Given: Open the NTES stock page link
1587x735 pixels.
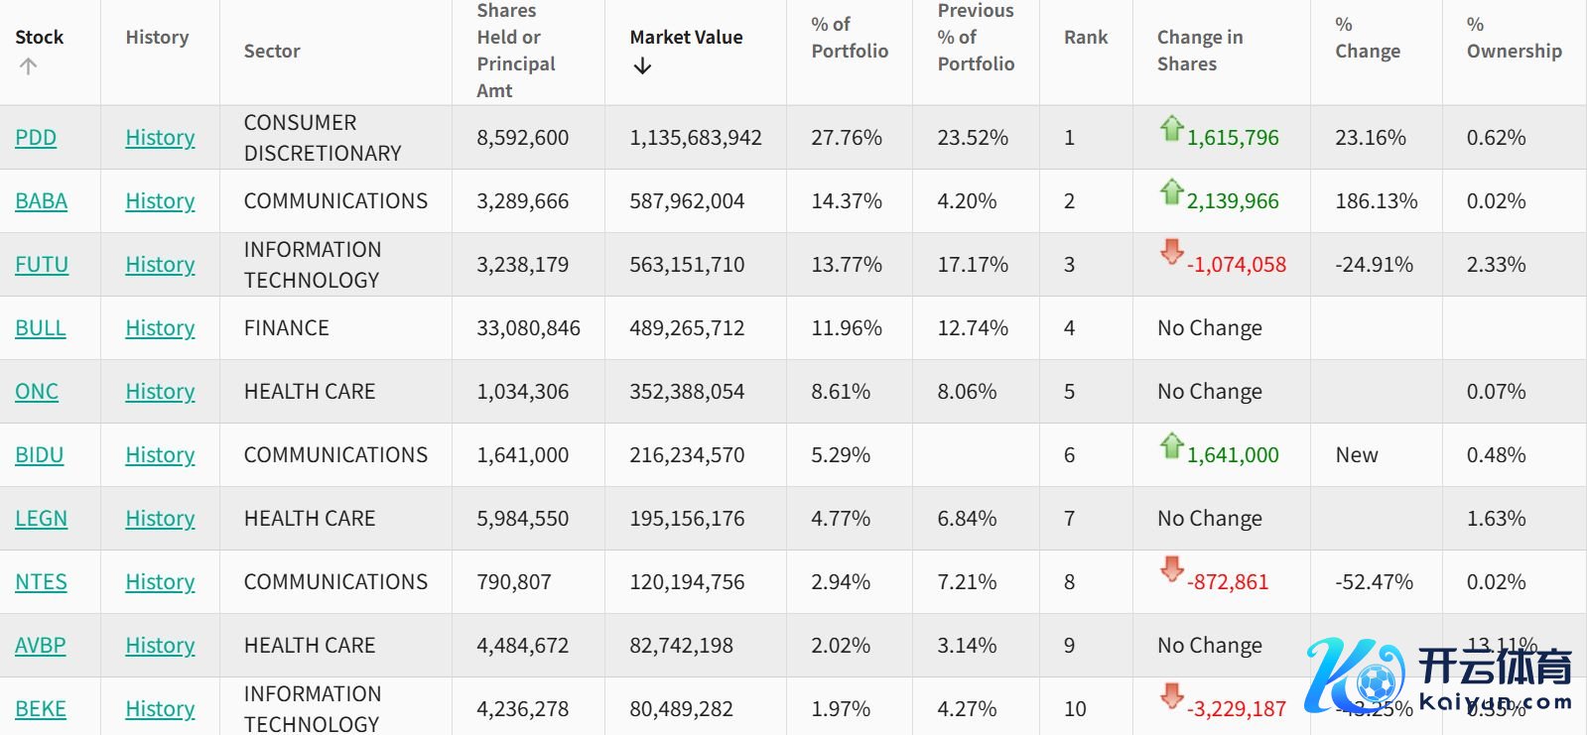Looking at the screenshot, I should pyautogui.click(x=41, y=582).
